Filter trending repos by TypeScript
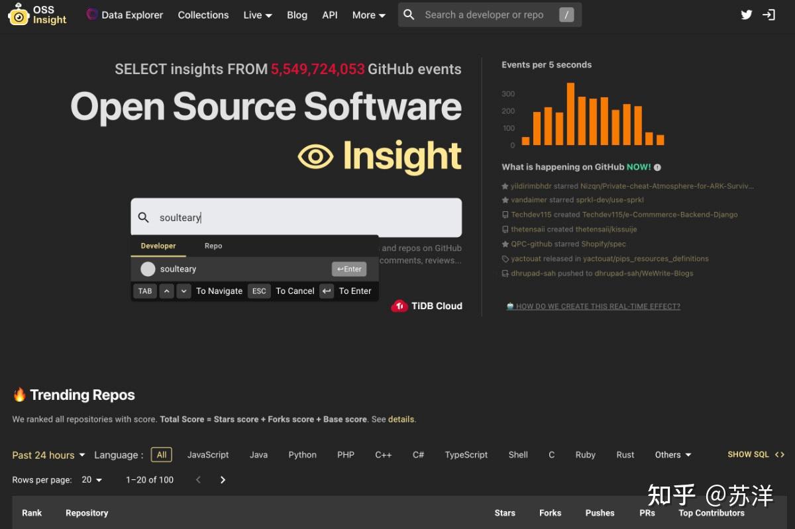The height and width of the screenshot is (529, 795). (466, 455)
